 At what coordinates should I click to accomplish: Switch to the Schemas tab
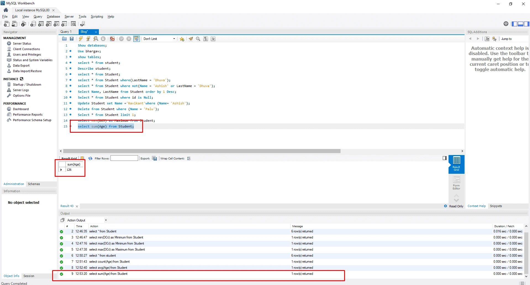34,184
